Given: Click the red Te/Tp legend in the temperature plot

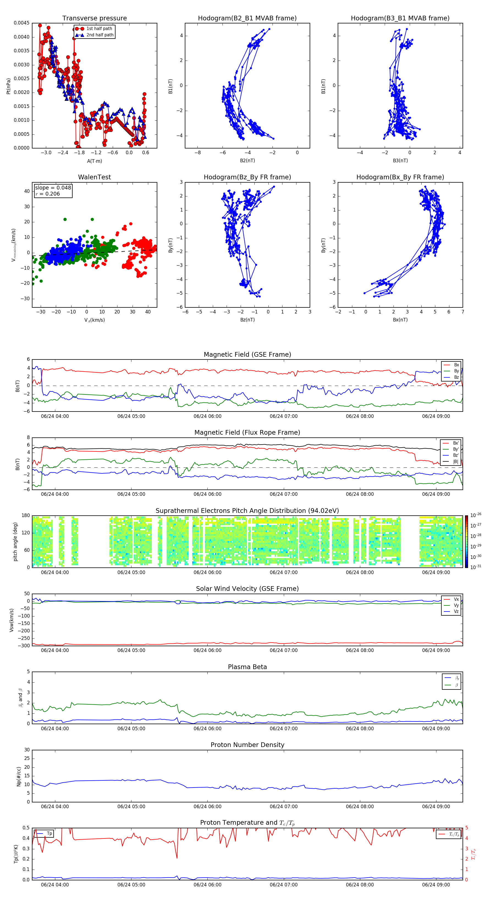Looking at the screenshot, I should click(449, 834).
